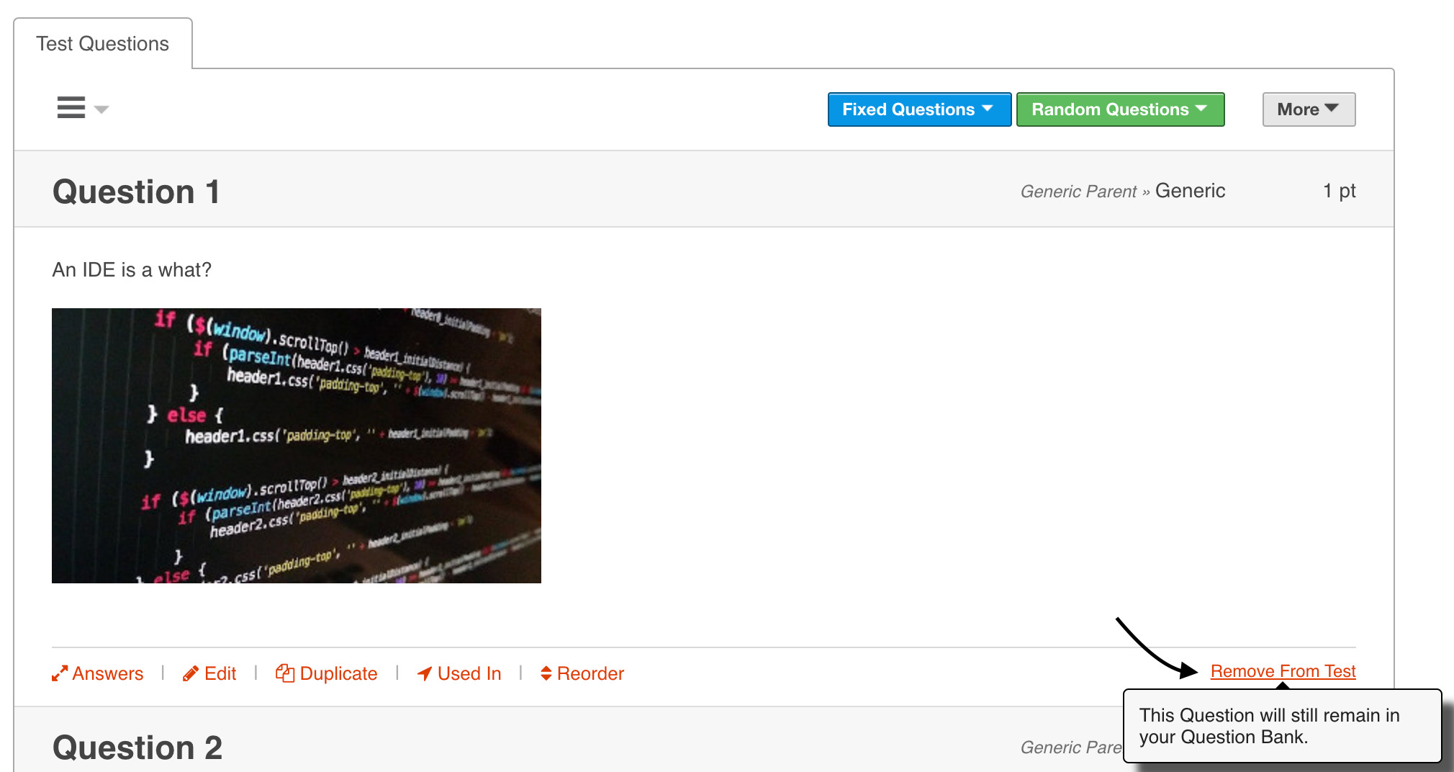Click the 1 pt point value
This screenshot has height=772, width=1454.
pyautogui.click(x=1339, y=191)
